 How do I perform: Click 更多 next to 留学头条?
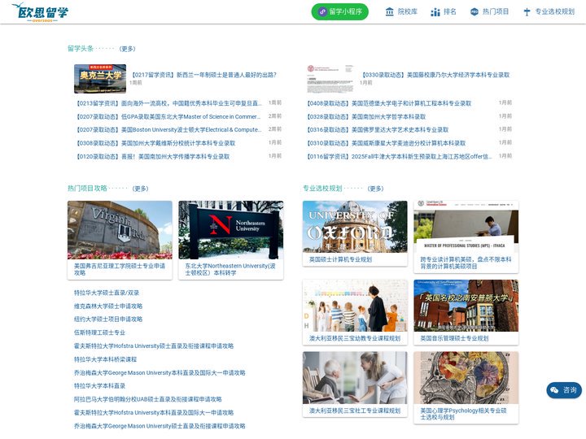[127, 49]
